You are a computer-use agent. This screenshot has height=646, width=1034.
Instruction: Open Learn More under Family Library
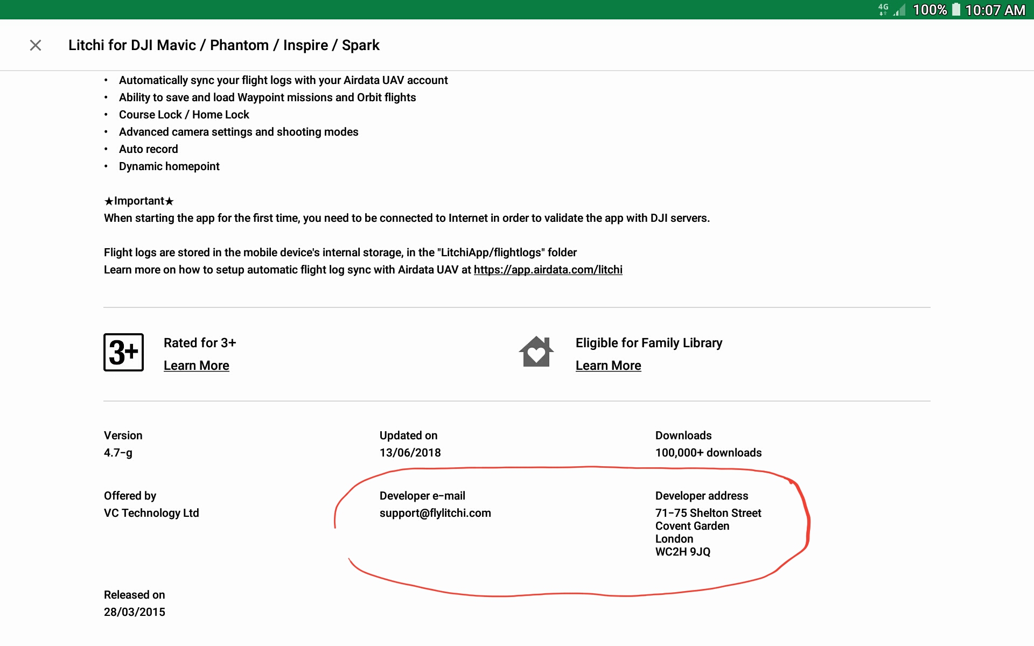[x=608, y=366]
